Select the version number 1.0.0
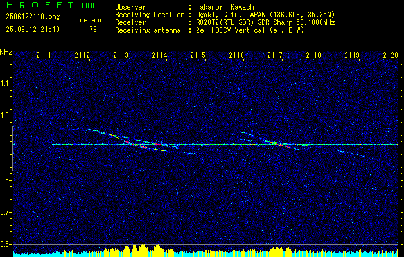 [x=87, y=6]
